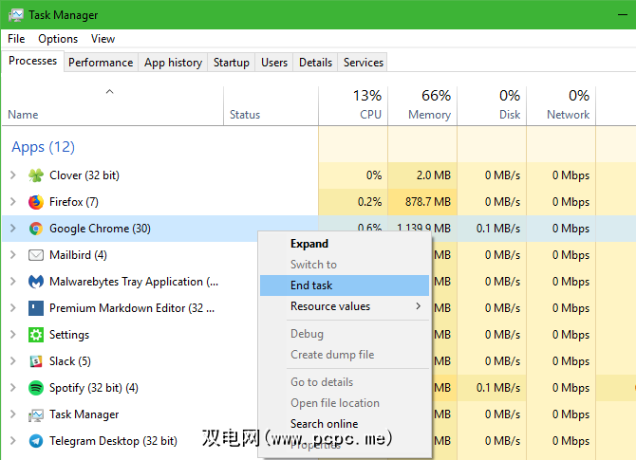Click the Apps (12) group heading
Viewport: 636px width, 460px height.
tap(43, 147)
